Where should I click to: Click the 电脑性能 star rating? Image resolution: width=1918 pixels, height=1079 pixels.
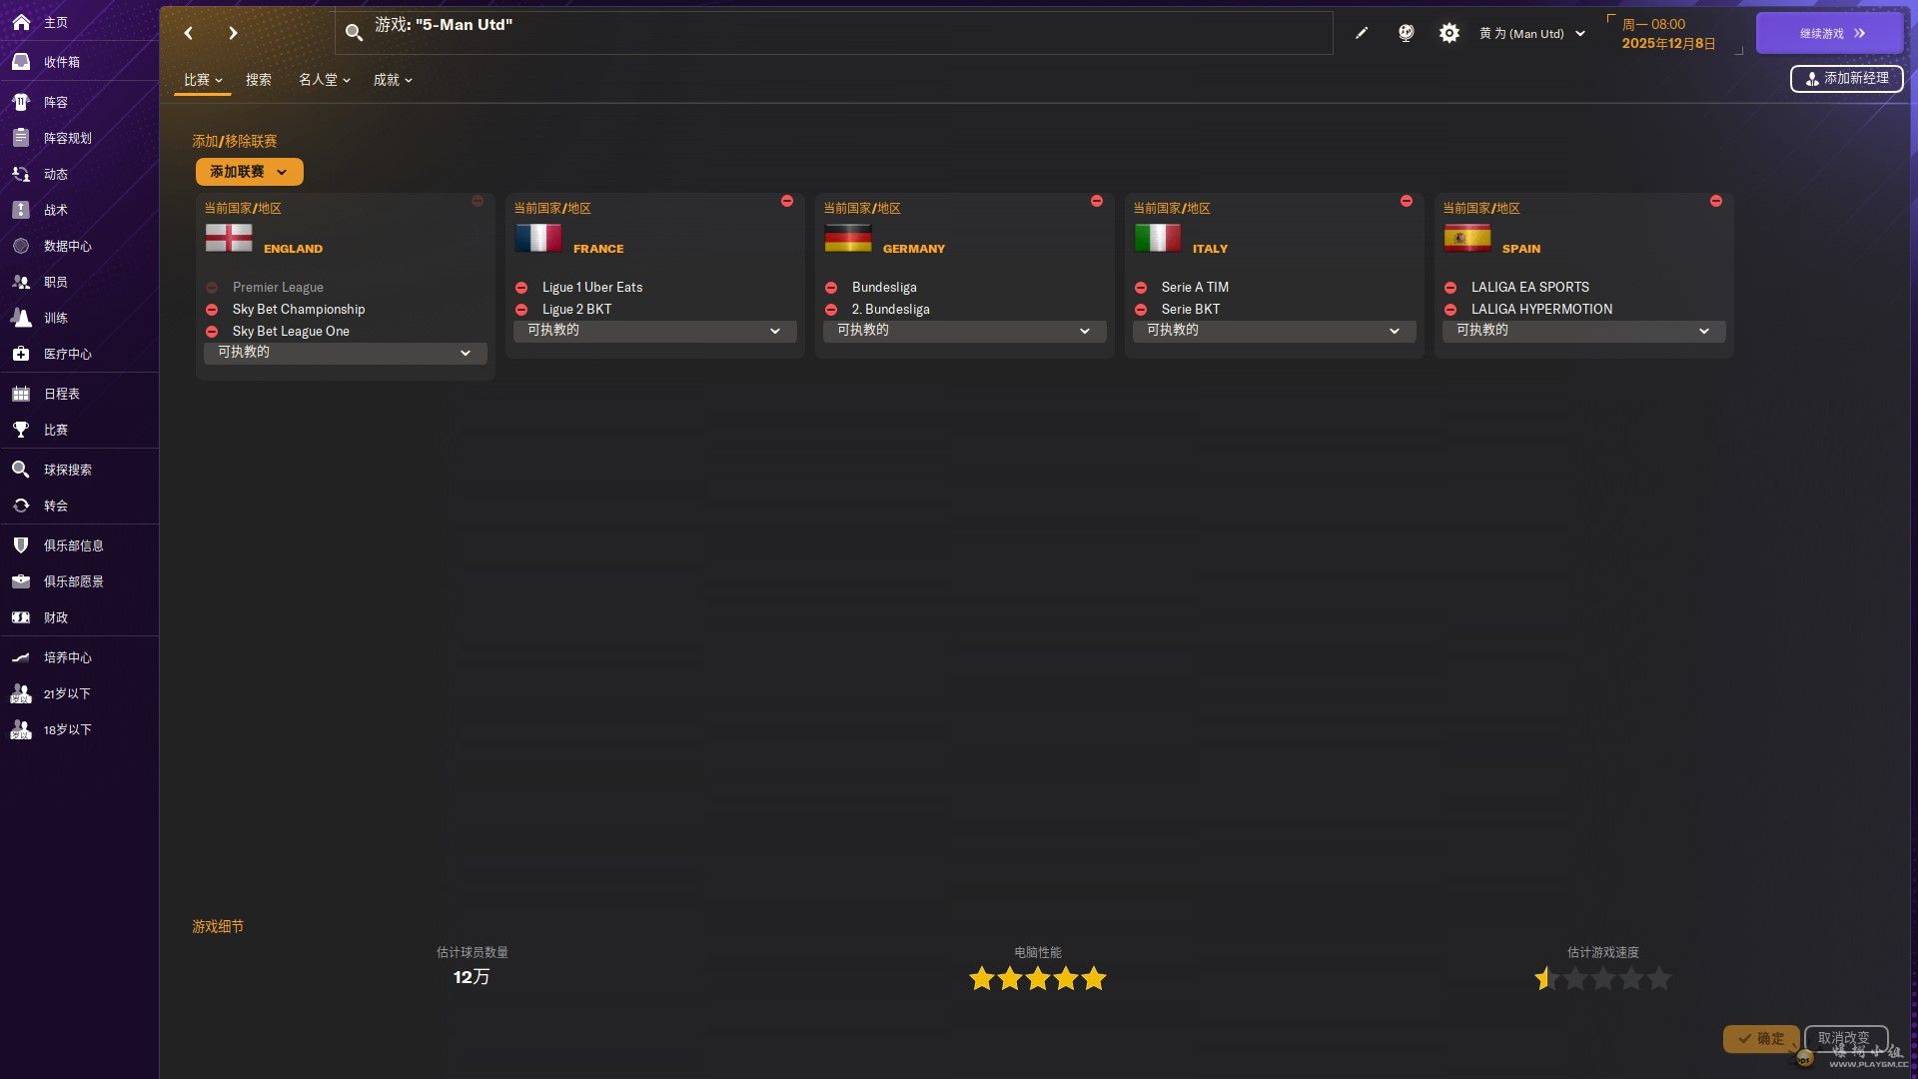(x=1038, y=979)
